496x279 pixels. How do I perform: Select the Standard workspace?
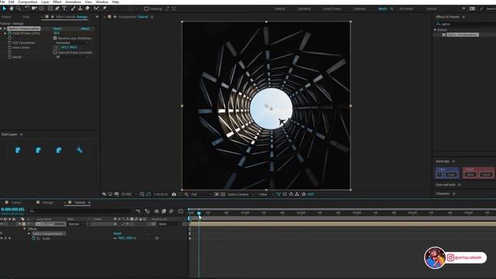304,9
